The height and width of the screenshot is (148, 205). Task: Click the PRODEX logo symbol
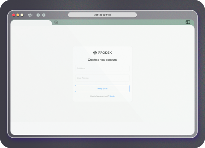[95, 53]
